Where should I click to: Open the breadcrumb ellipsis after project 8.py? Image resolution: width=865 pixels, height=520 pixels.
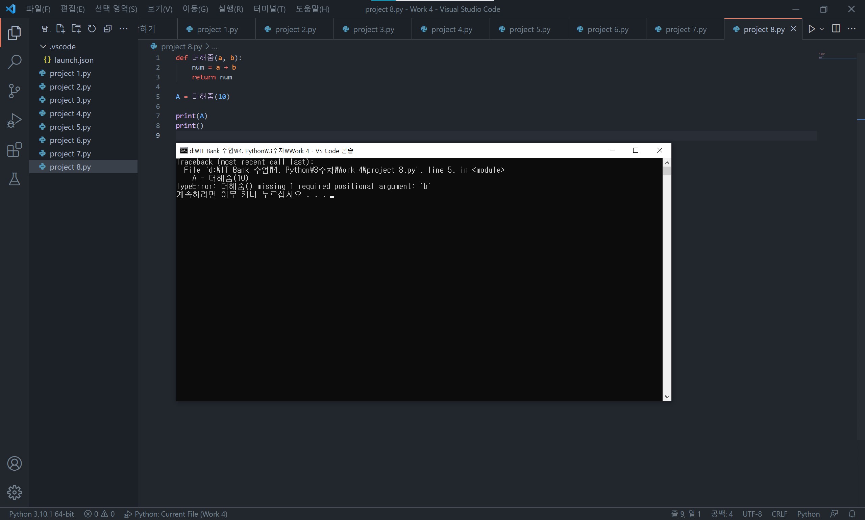[x=215, y=47]
